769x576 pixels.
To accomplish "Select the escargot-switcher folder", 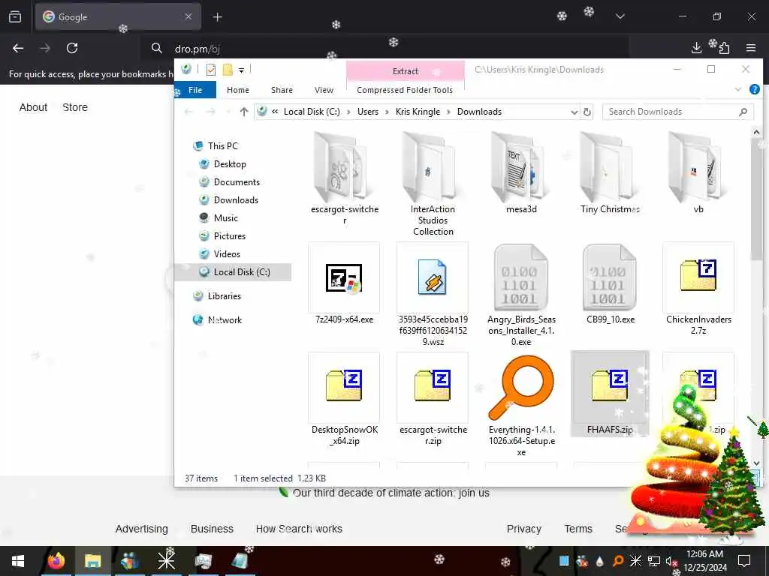I will [x=344, y=178].
